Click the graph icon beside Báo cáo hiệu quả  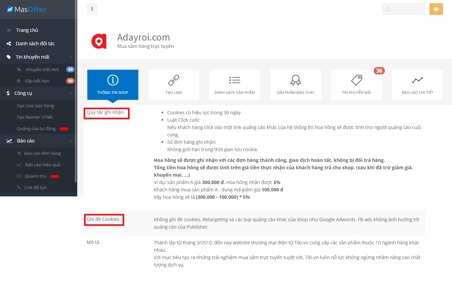point(19,165)
